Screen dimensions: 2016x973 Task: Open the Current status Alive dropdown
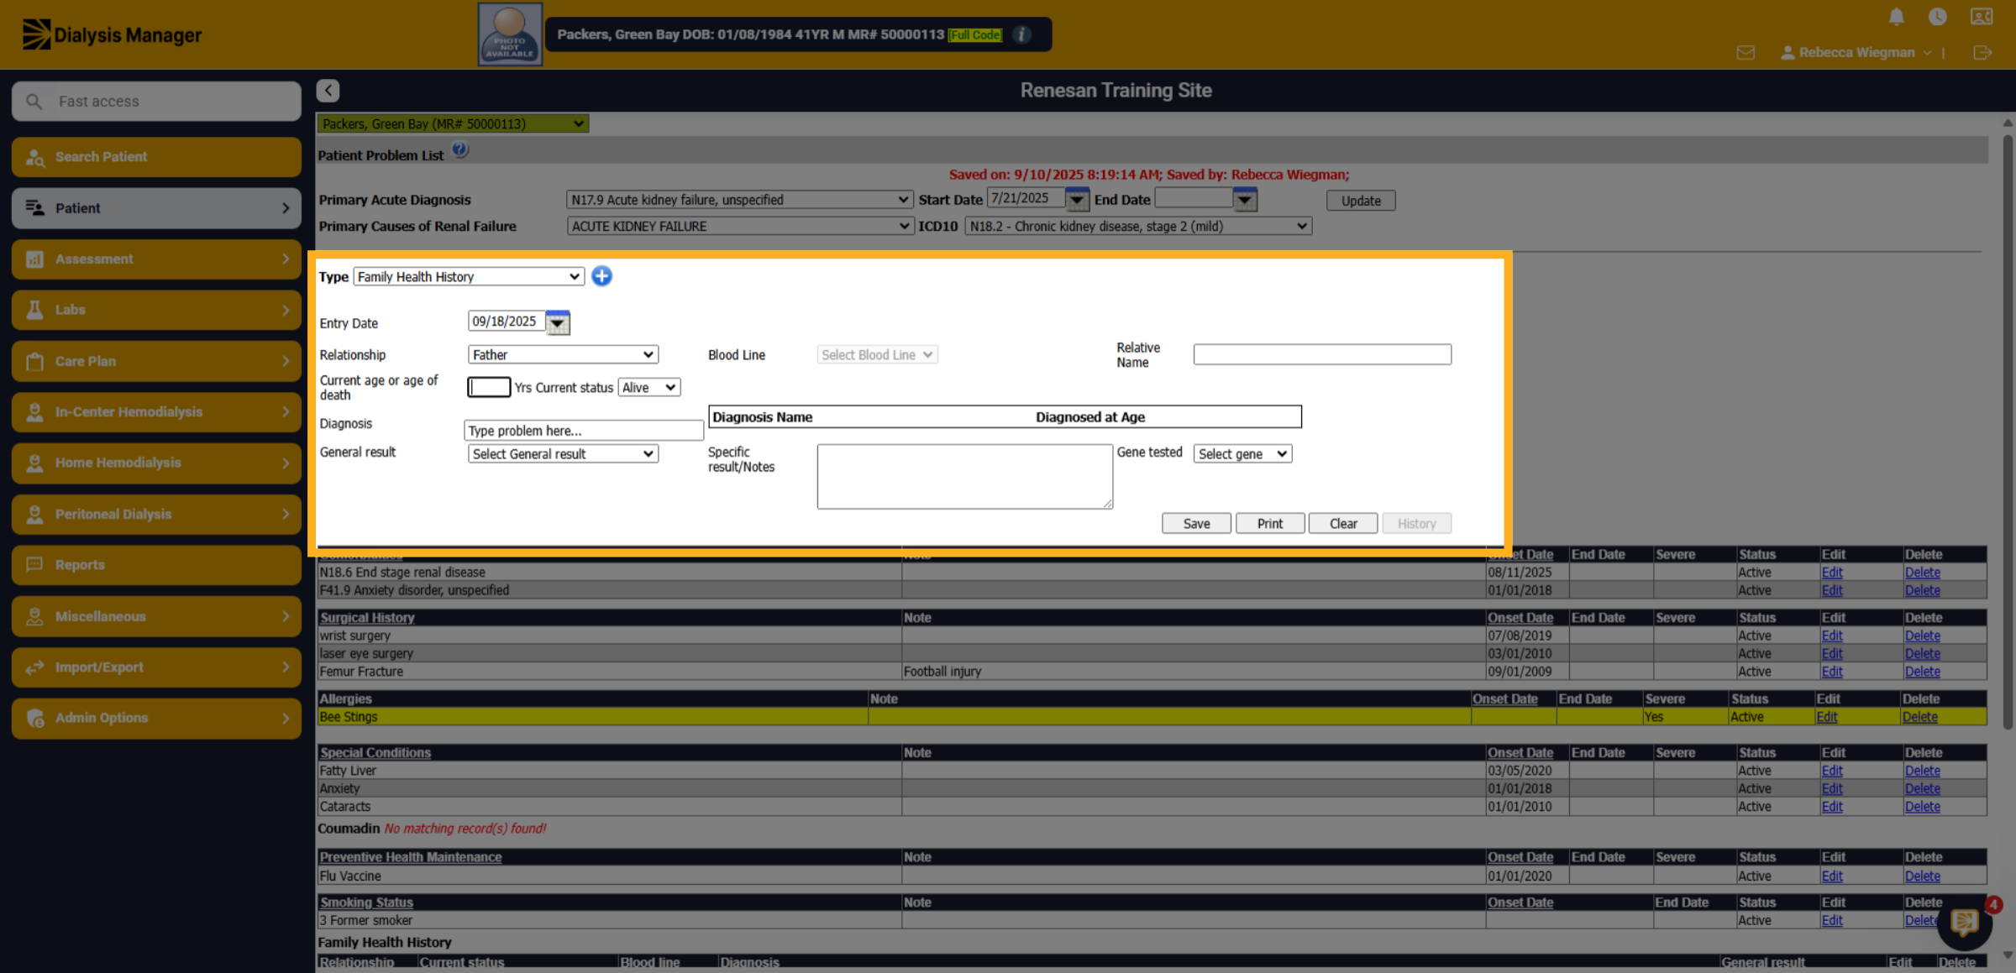[648, 388]
